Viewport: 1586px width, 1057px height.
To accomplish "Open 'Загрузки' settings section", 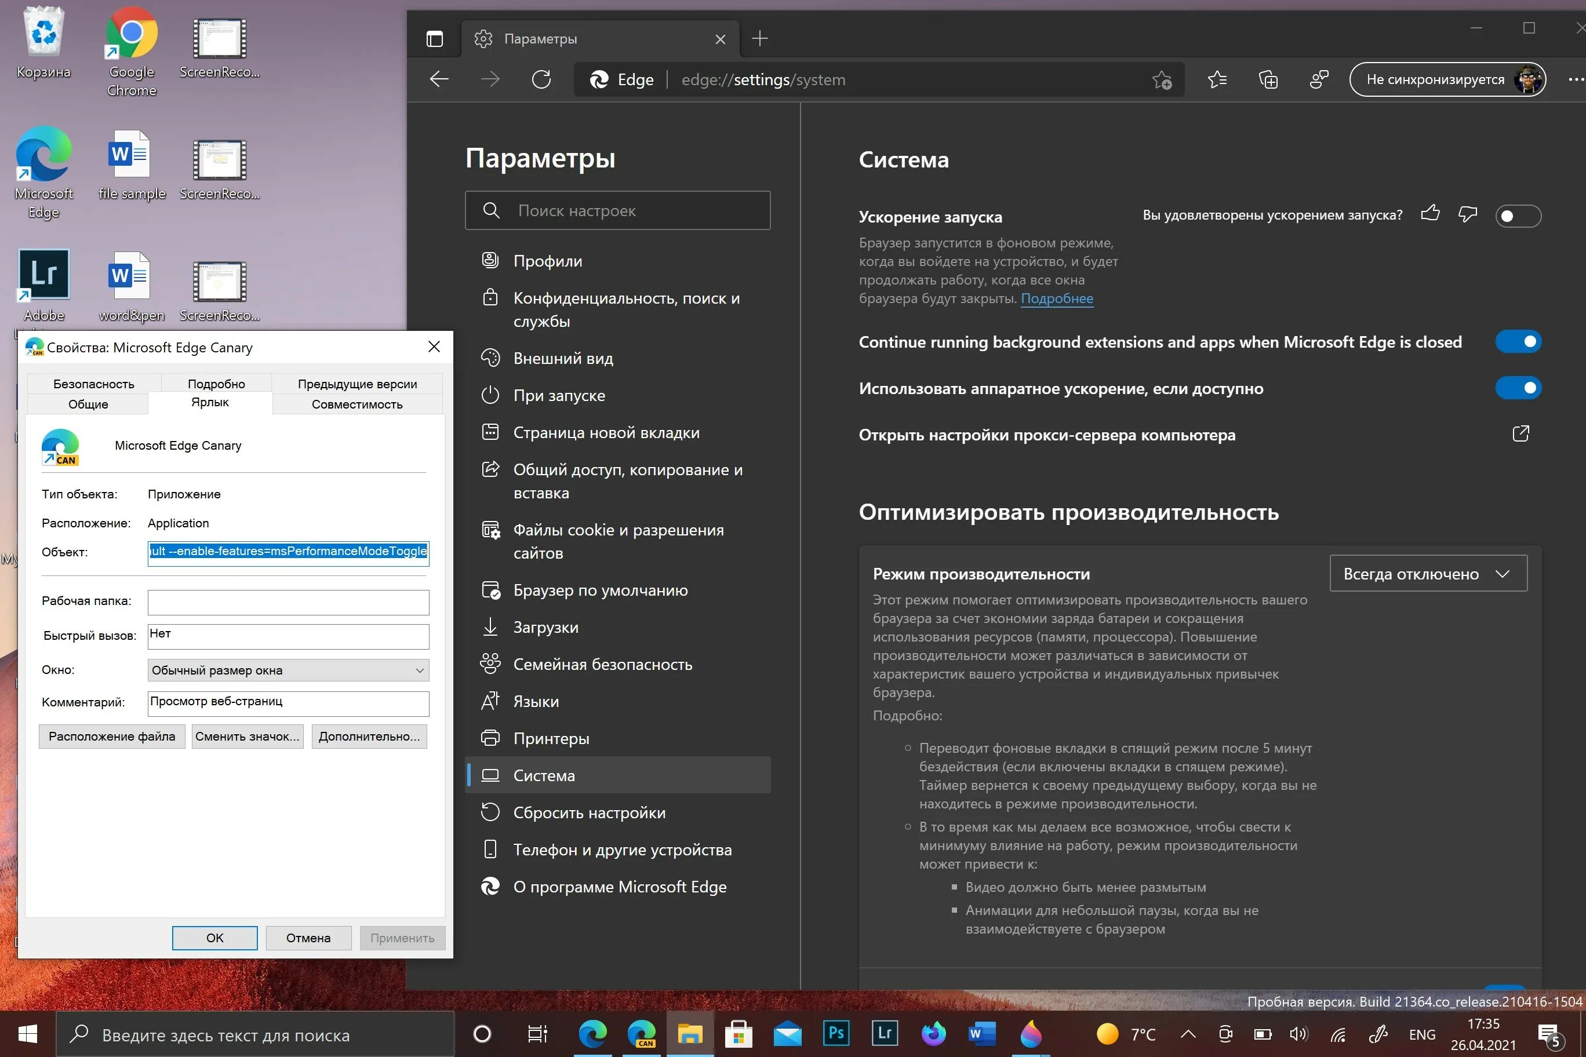I will coord(618,627).
